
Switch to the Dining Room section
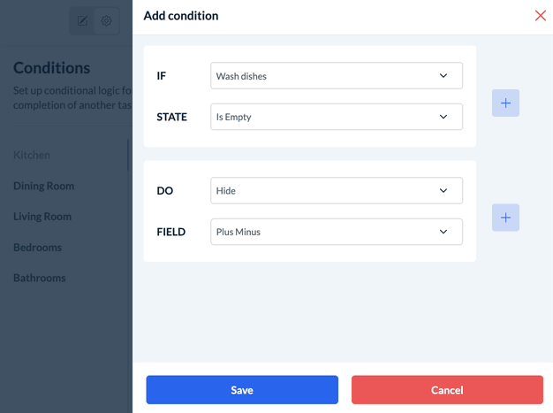point(43,186)
